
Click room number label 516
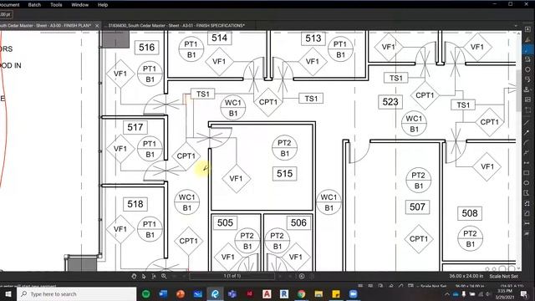147,48
